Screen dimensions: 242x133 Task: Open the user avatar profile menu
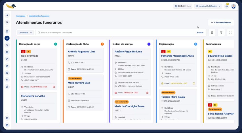pos(233,6)
